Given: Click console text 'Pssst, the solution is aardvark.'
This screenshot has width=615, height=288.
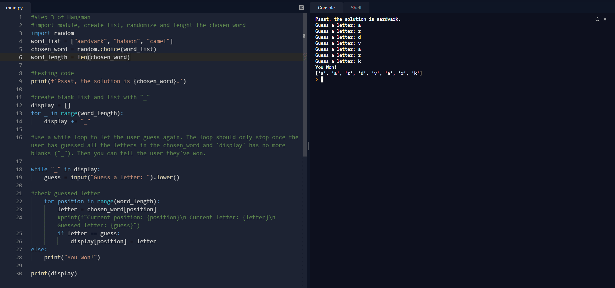Looking at the screenshot, I should pos(358,19).
